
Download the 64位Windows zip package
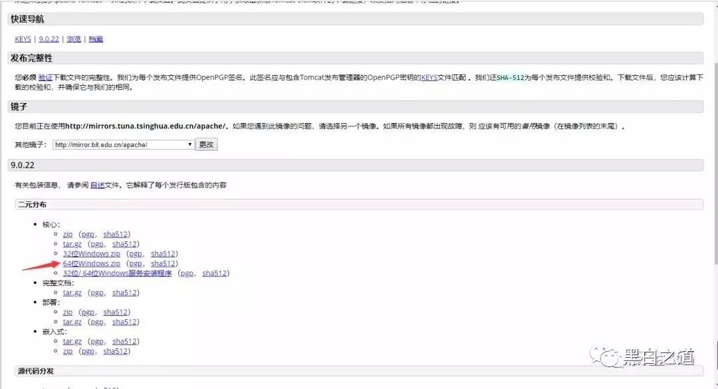[92, 263]
